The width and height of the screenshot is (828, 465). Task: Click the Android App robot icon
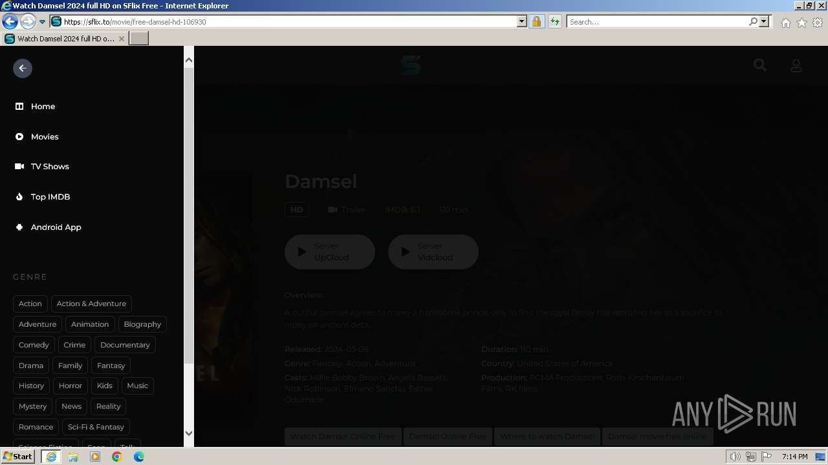tap(19, 227)
